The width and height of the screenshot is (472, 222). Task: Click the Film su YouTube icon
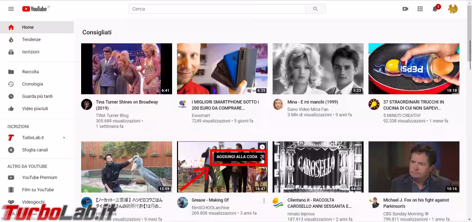tap(11, 190)
